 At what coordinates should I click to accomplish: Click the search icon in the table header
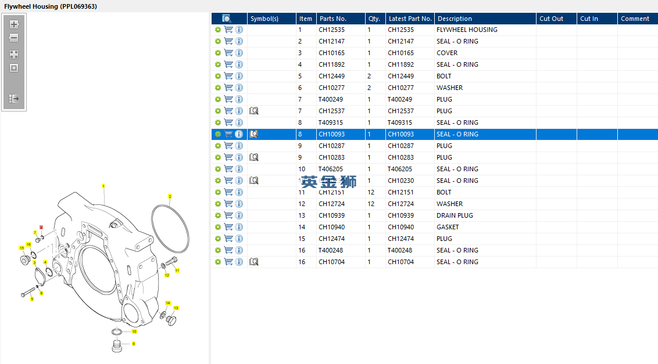[x=226, y=19]
